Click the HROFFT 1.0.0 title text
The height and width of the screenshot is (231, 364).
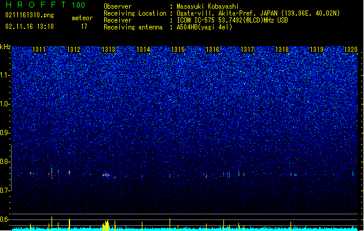point(45,5)
